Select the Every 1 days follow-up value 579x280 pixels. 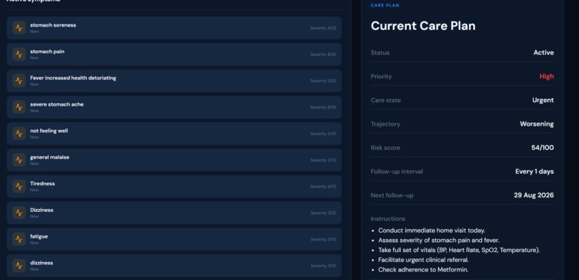(x=534, y=172)
